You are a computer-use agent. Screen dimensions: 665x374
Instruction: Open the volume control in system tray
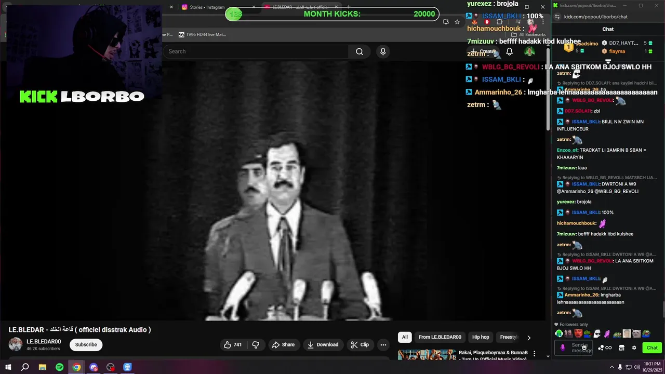pos(637,367)
